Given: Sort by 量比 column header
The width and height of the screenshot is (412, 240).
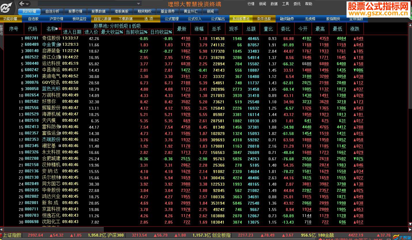Looking at the screenshot, I should (268, 29).
